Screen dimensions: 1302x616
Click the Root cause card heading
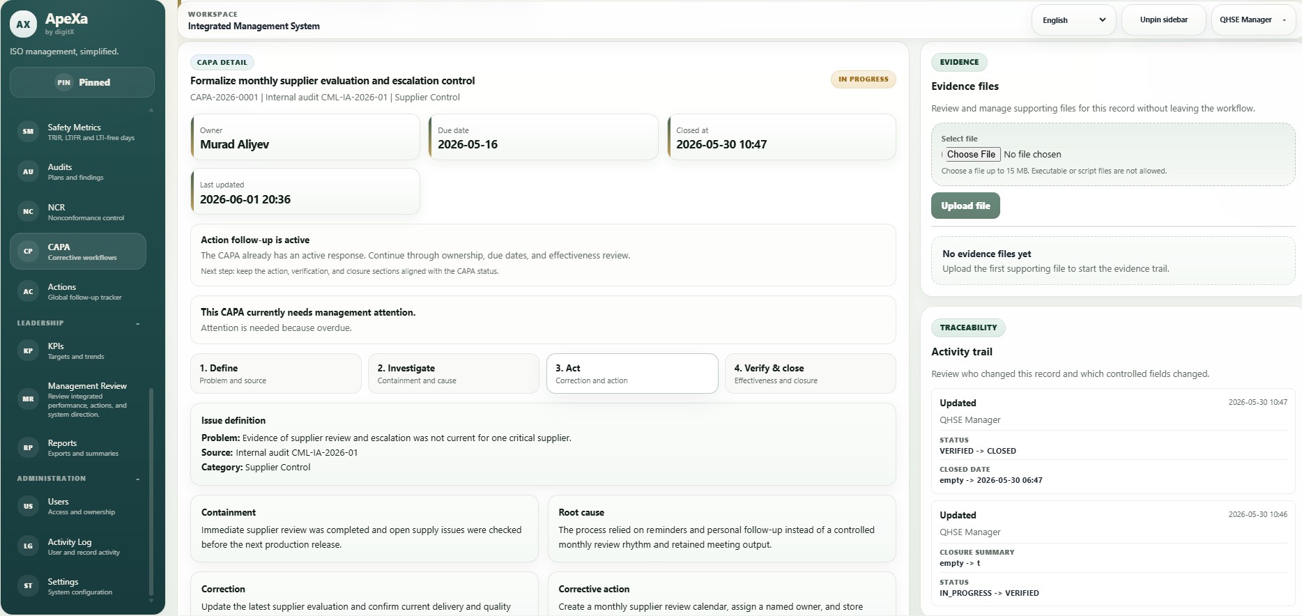click(x=581, y=513)
